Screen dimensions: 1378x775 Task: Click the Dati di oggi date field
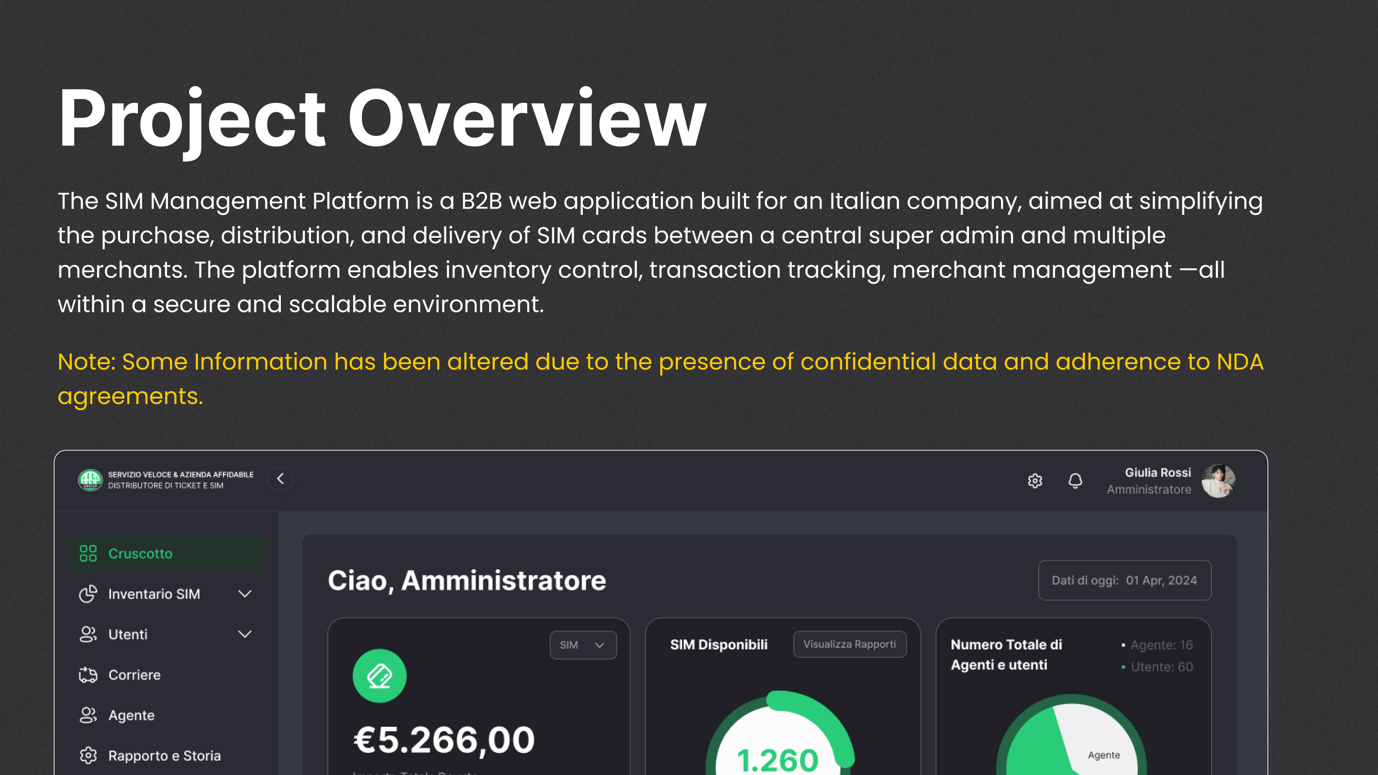point(1124,580)
